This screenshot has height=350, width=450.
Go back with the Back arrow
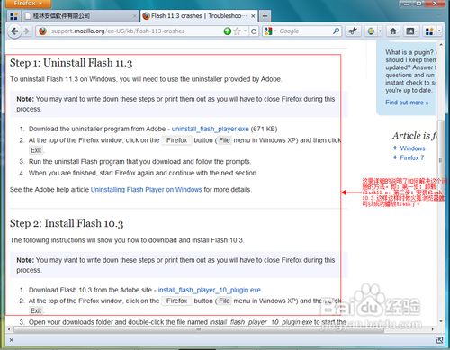click(x=14, y=31)
